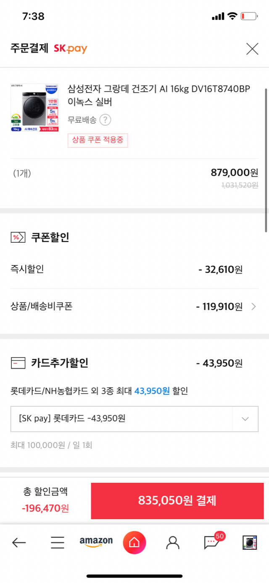Open the My profile person icon
Viewport: 269px width, 583px height.
(x=173, y=543)
